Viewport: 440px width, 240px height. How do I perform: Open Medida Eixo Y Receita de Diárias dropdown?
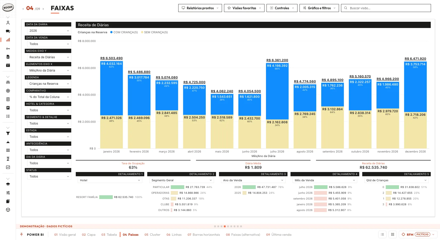pos(49,57)
